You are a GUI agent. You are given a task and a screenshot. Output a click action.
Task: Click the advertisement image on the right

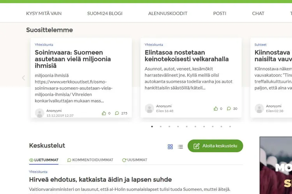click(x=276, y=165)
